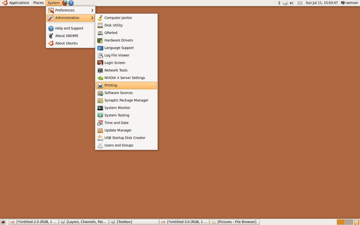This screenshot has width=360, height=225.
Task: Open the volume speaker indicator
Action: pyautogui.click(x=291, y=3)
